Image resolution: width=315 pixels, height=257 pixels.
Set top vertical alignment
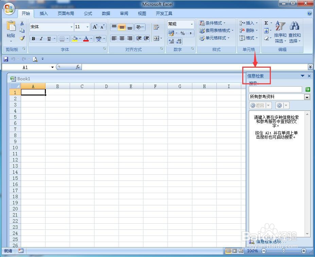click(x=114, y=27)
